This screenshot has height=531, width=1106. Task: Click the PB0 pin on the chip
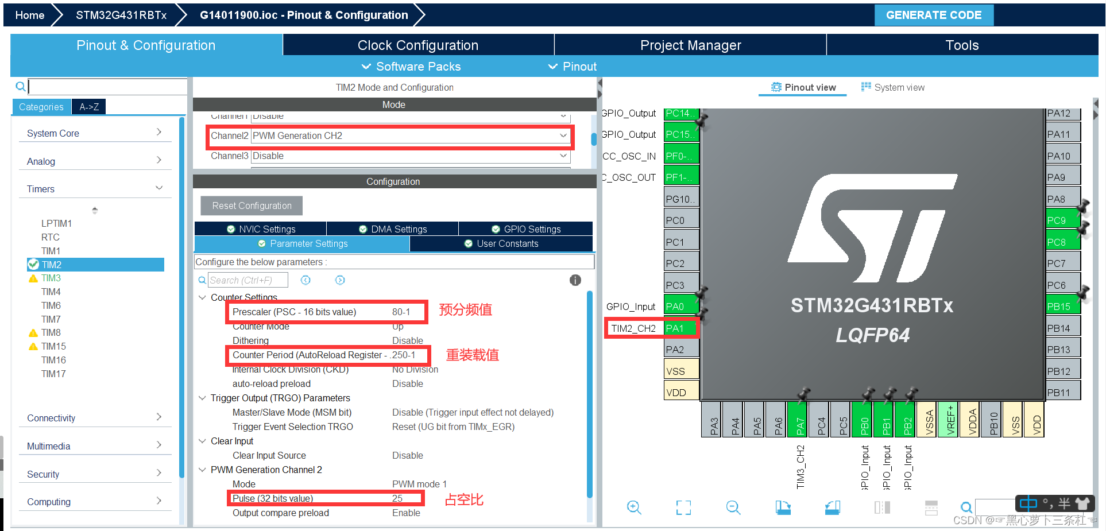[x=862, y=420]
